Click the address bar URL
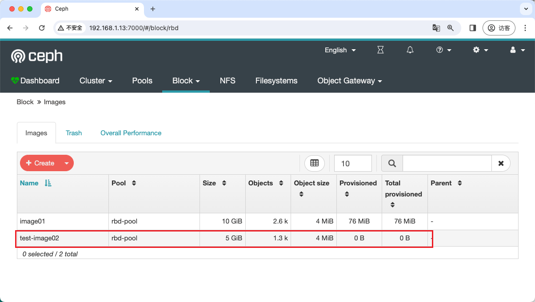 (134, 28)
